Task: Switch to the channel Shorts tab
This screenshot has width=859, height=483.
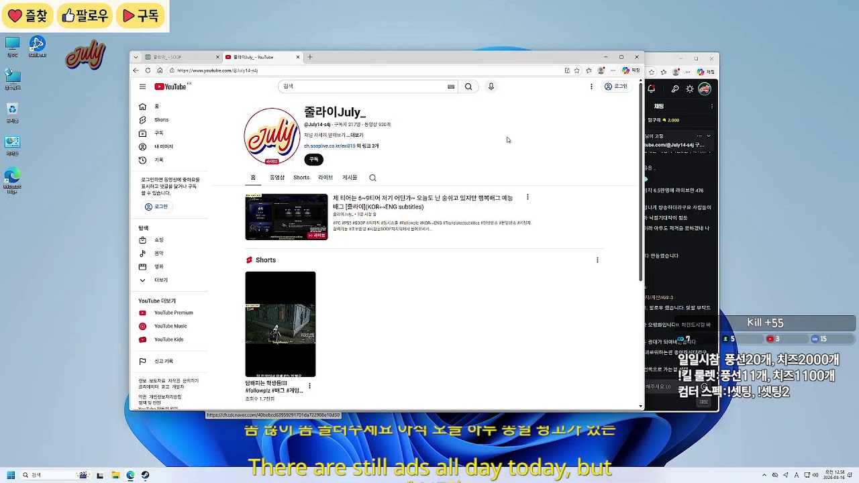Action: (x=301, y=178)
